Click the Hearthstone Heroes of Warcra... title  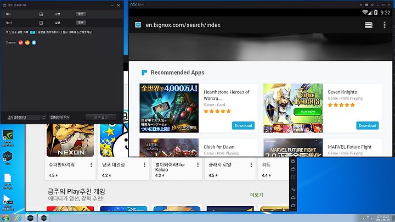(227, 95)
